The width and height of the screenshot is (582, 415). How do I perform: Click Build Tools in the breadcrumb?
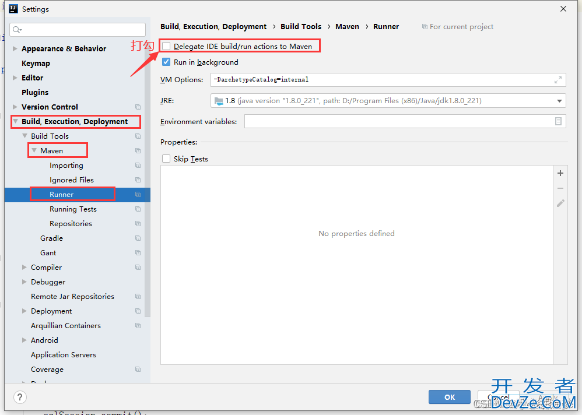click(301, 27)
